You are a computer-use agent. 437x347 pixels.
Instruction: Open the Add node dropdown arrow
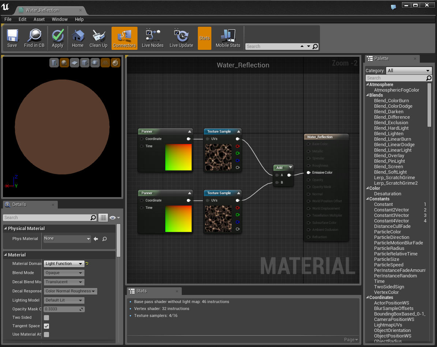290,167
